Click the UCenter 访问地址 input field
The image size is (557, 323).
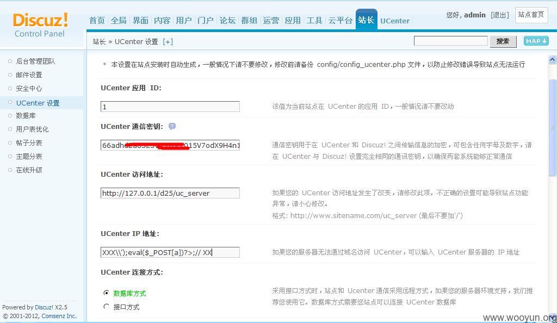[170, 193]
